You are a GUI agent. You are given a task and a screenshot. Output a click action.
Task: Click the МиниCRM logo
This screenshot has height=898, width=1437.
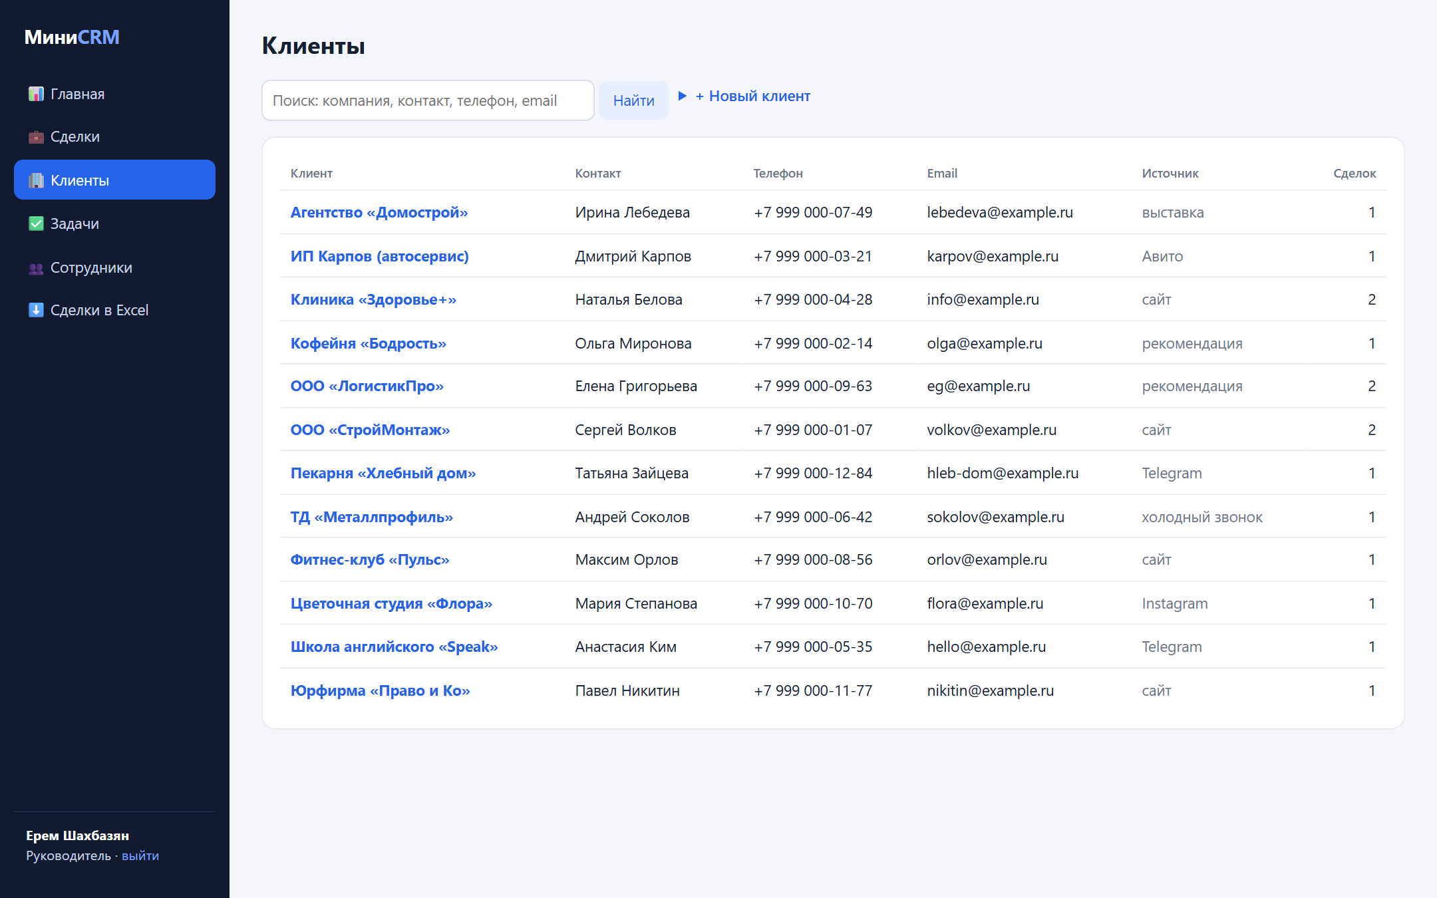[72, 37]
